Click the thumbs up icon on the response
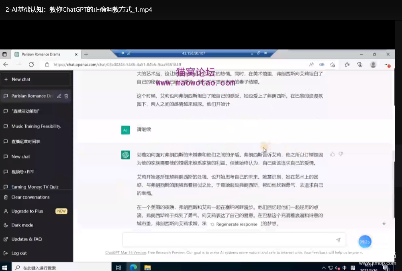 (333, 154)
